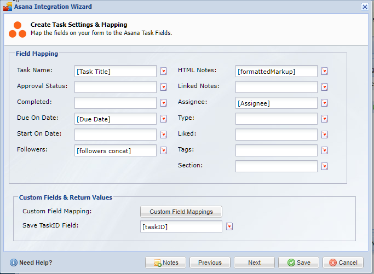Open field picker icon beside Assignee
Viewport: 374px width, 274px height.
pyautogui.click(x=325, y=103)
